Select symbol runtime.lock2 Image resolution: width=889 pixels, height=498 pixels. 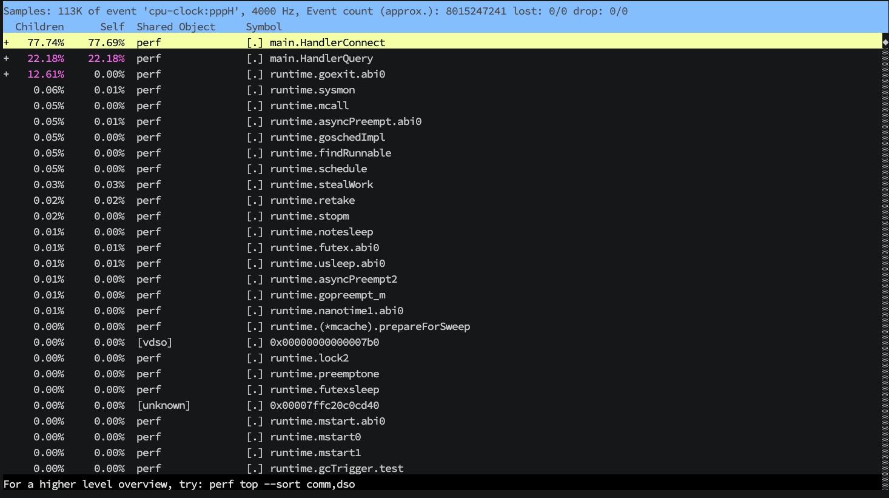point(309,358)
